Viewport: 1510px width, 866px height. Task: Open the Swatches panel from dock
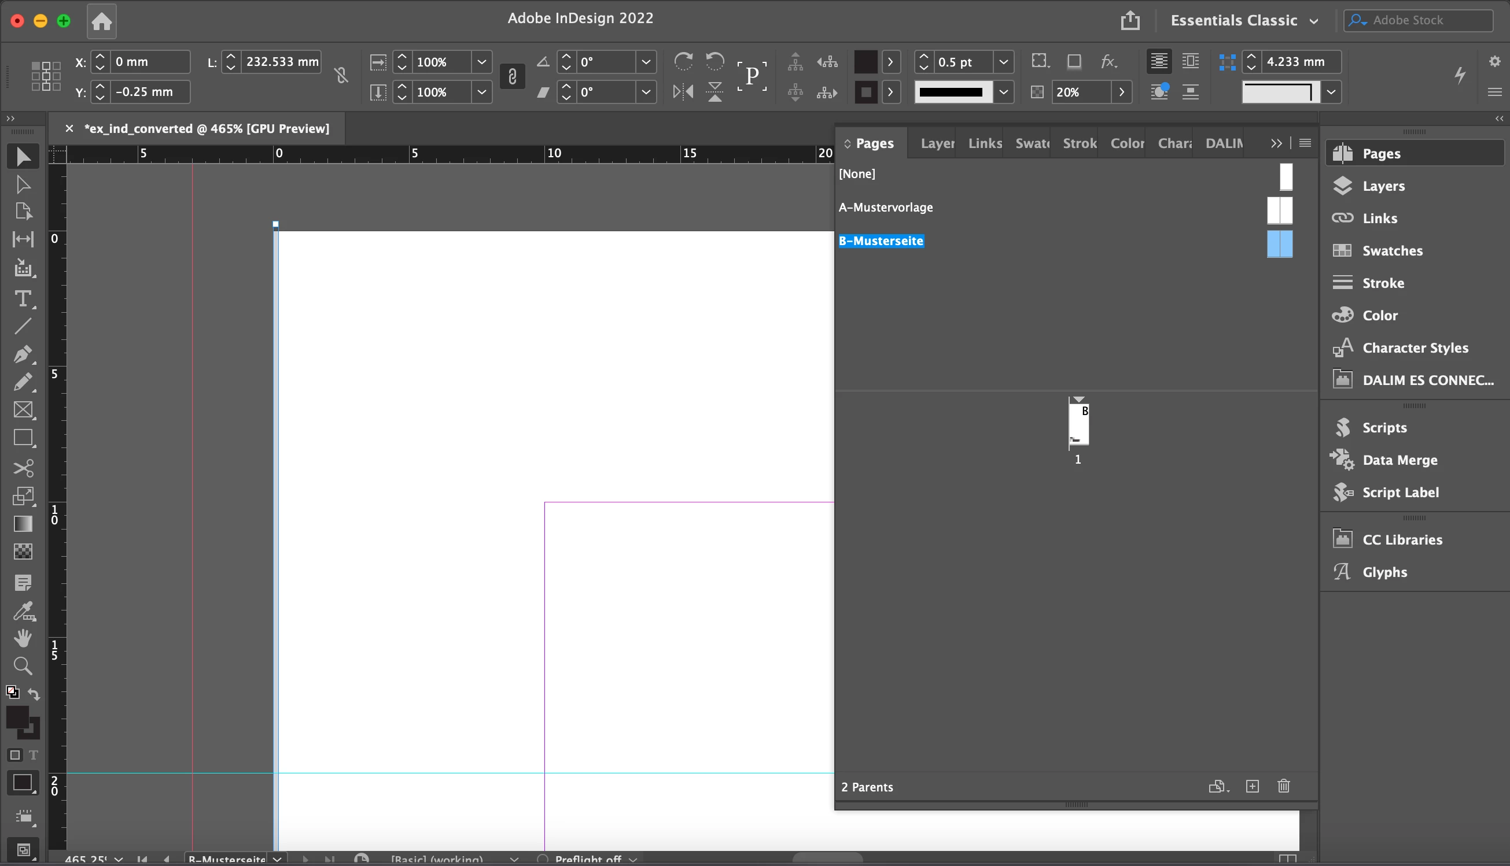[x=1391, y=250]
